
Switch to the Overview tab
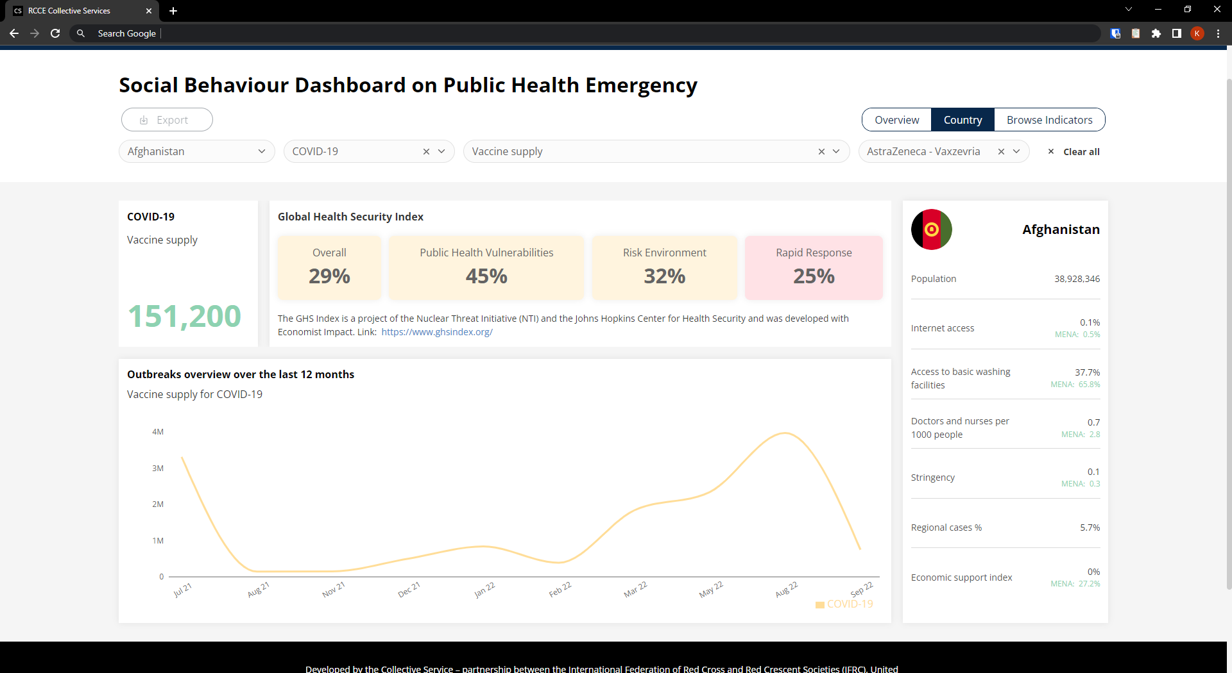[896, 120]
